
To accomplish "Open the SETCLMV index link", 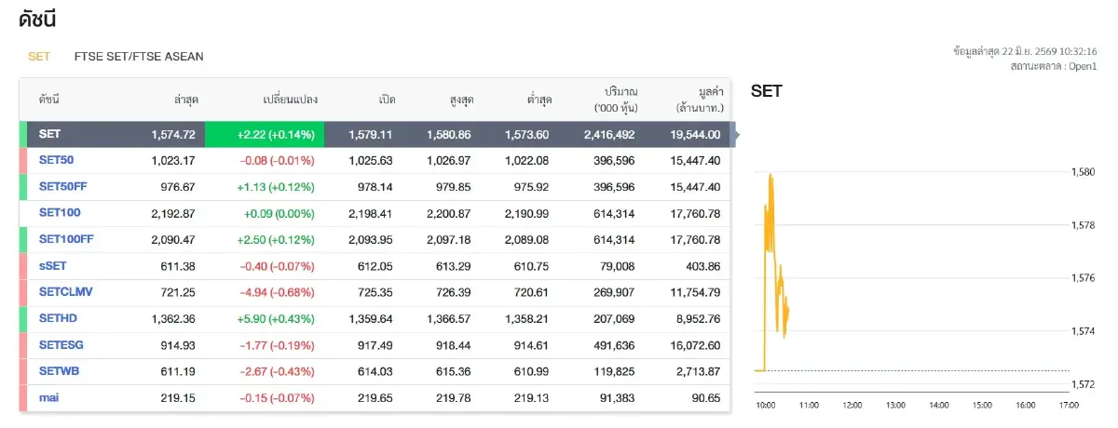I will click(66, 292).
